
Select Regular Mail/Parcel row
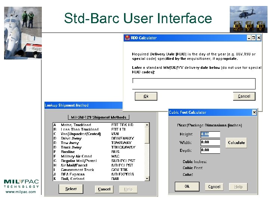pyautogui.click(x=99, y=161)
